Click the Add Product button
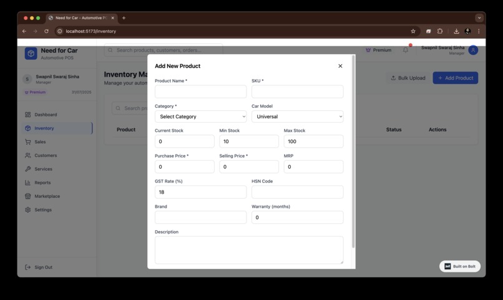503x300 pixels. click(455, 78)
